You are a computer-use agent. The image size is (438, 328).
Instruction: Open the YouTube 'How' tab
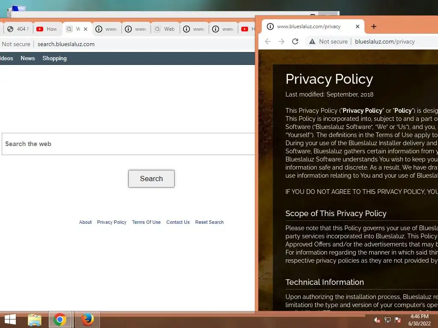click(47, 29)
